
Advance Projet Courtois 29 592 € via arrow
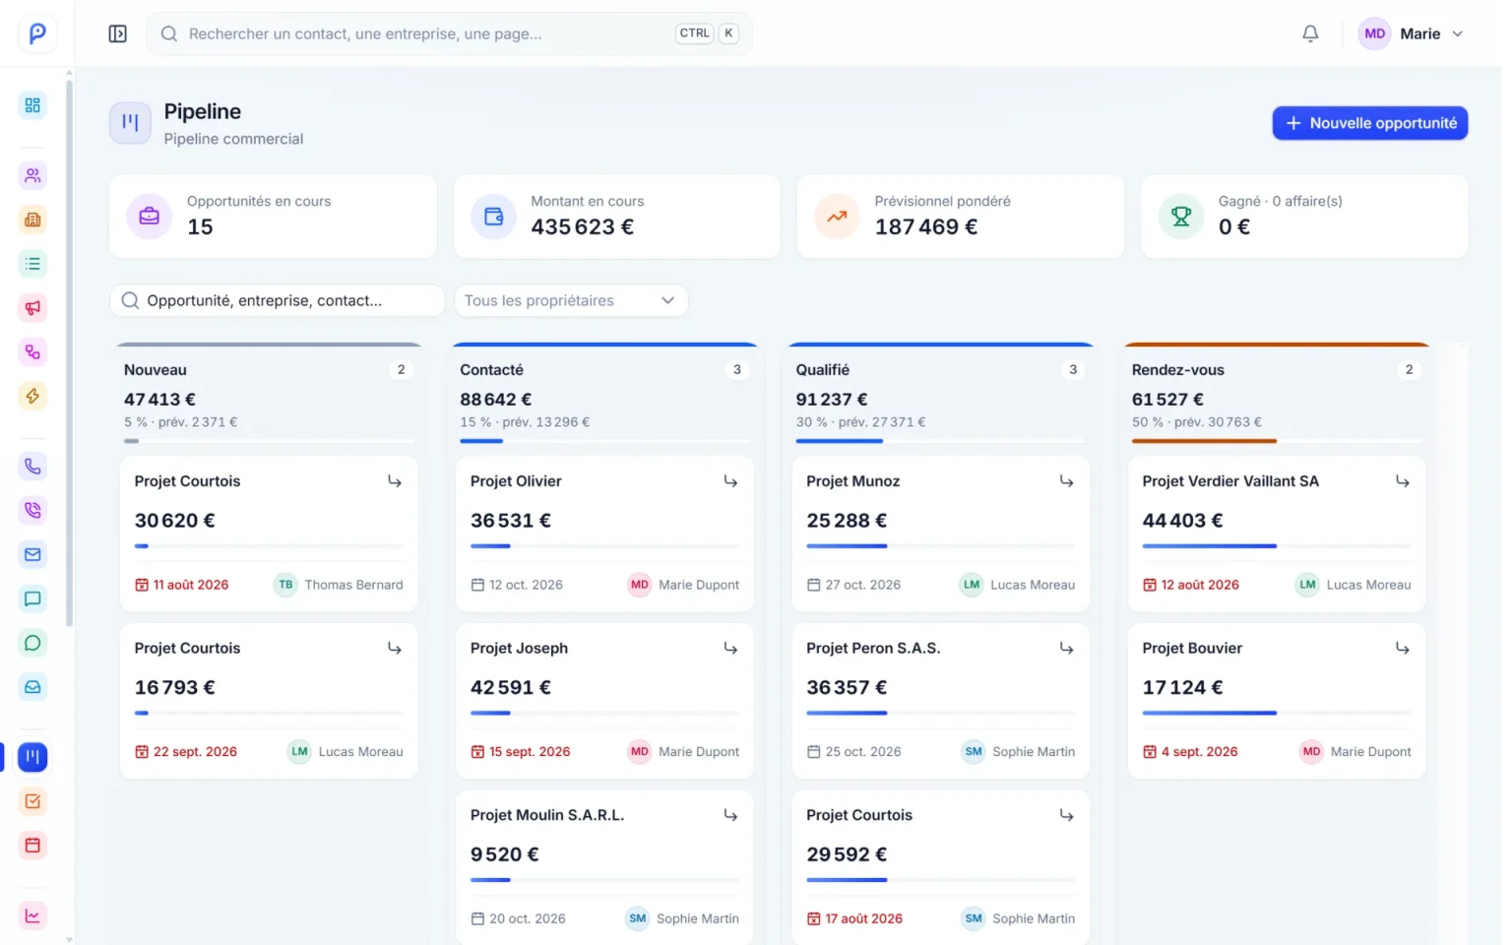[1066, 815]
